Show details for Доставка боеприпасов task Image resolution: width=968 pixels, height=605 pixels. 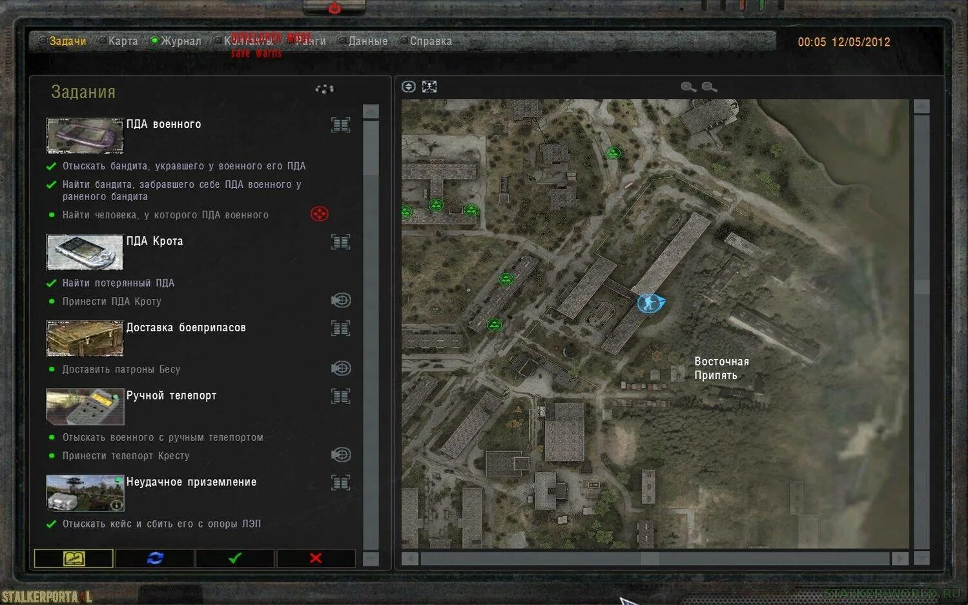tap(341, 328)
